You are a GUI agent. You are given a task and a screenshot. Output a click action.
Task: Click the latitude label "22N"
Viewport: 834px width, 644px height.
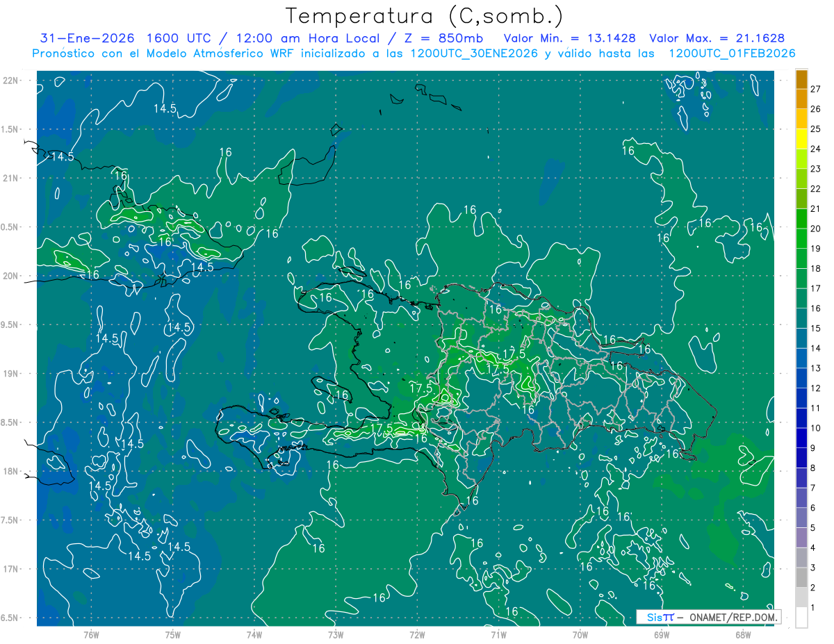click(10, 81)
